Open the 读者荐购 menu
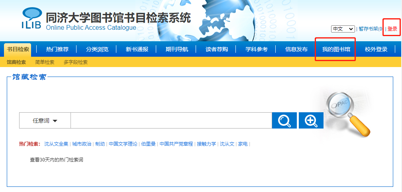 217,49
